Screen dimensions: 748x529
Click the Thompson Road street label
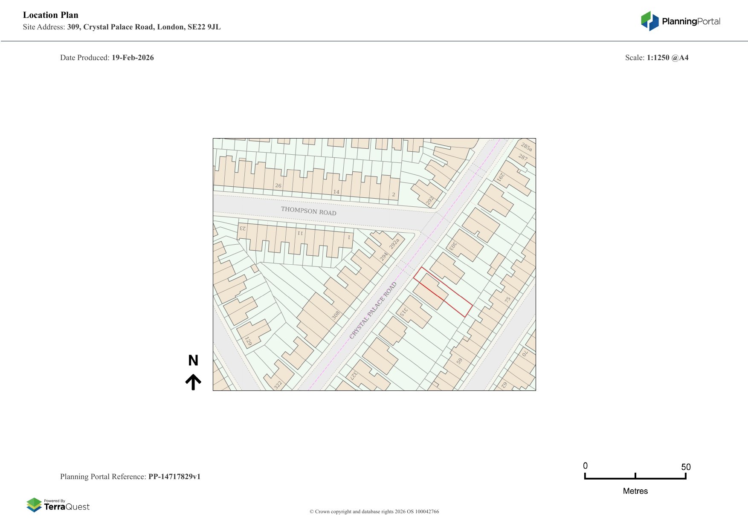tap(308, 211)
